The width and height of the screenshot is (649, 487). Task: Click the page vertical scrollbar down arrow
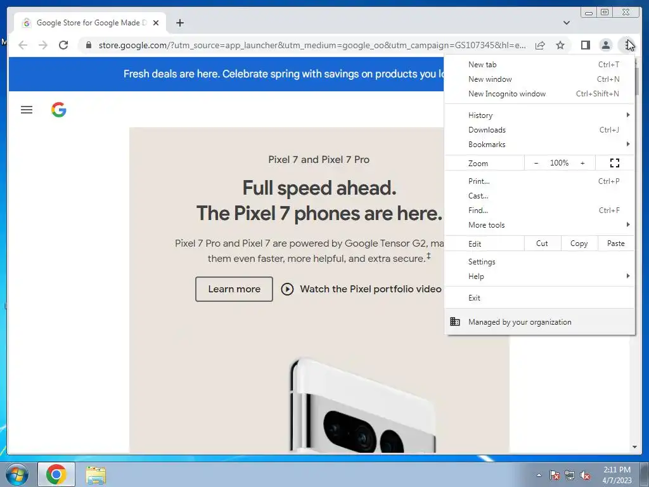click(634, 447)
